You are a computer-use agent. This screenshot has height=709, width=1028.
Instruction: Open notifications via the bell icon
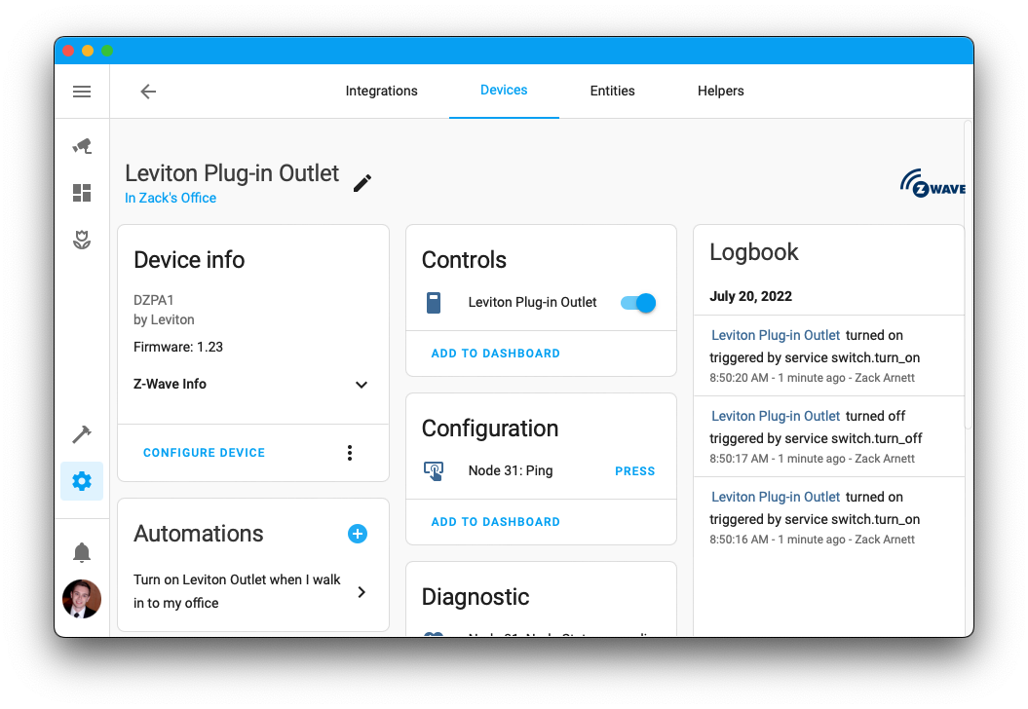[x=82, y=551]
